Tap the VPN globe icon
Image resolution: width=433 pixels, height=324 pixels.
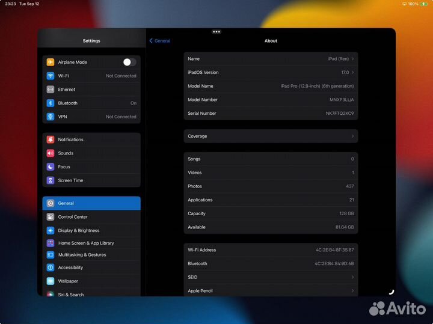click(51, 117)
